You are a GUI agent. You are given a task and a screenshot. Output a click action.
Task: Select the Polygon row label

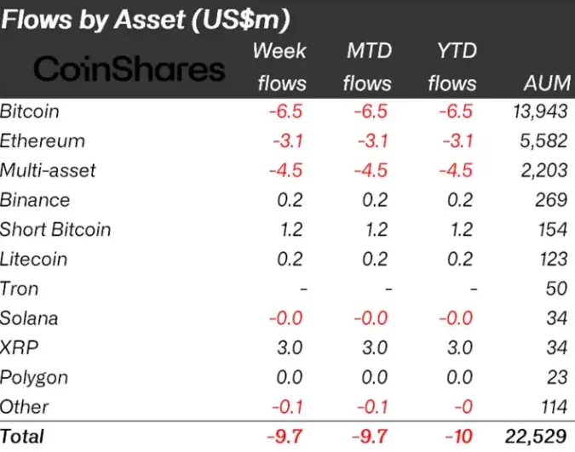[x=34, y=377]
